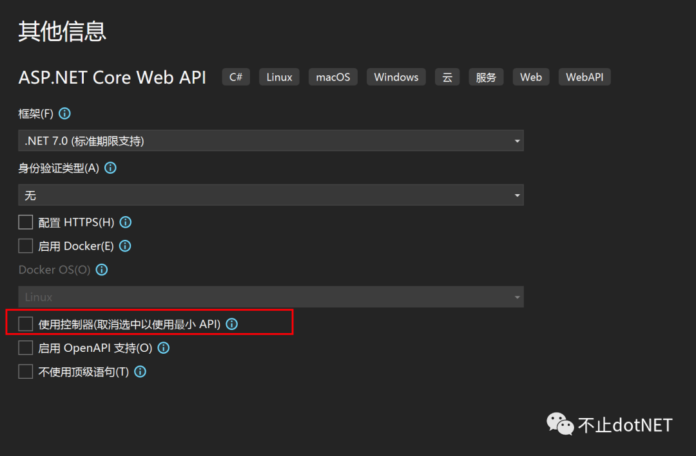The image size is (696, 456).
Task: Click the macOS tag label
Action: (333, 77)
